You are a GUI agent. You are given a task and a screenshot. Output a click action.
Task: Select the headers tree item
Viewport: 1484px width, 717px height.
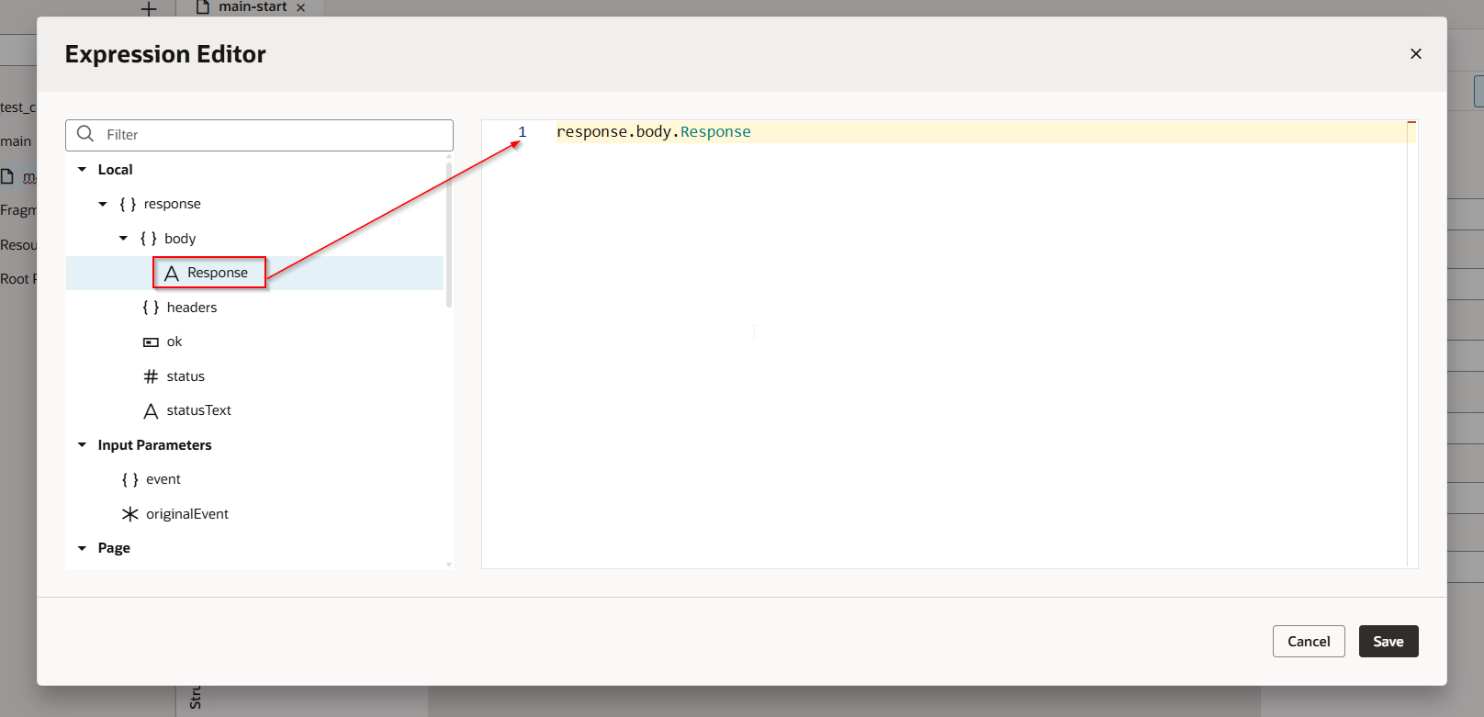coord(254,308)
